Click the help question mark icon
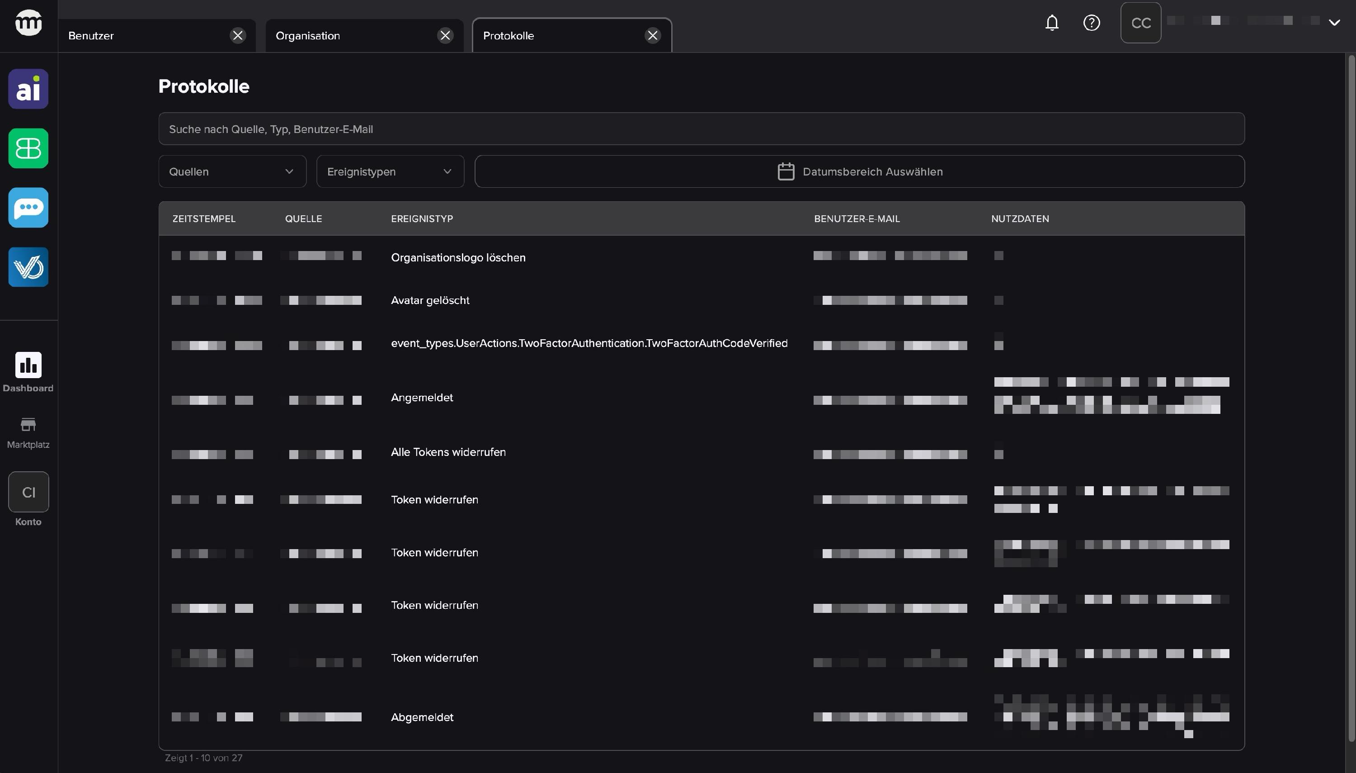The width and height of the screenshot is (1356, 773). pos(1091,23)
